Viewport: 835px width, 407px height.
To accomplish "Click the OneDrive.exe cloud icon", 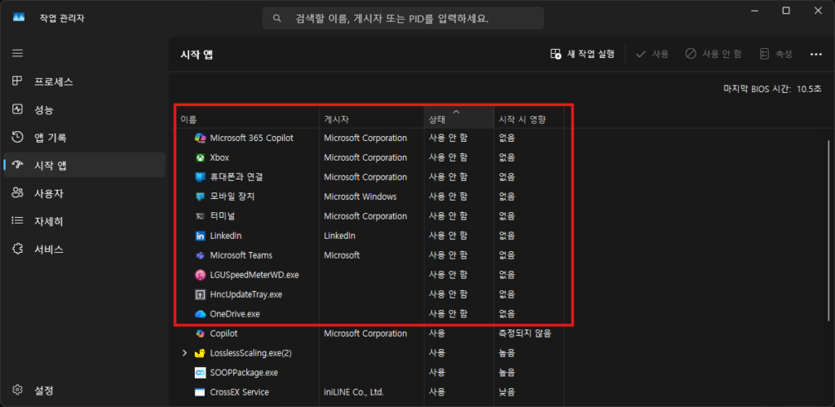I will [x=201, y=314].
